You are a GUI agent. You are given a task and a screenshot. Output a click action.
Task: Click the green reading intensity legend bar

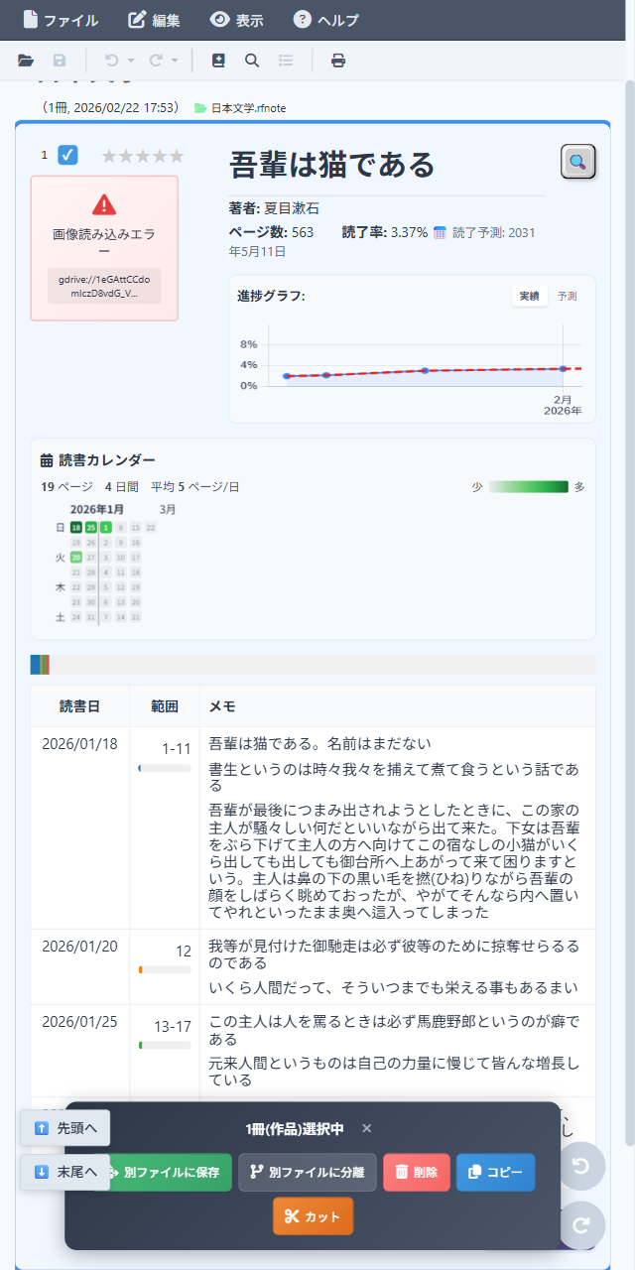(x=526, y=487)
